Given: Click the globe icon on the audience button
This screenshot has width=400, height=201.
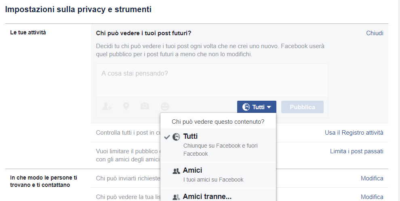Looking at the screenshot, I should (246, 107).
